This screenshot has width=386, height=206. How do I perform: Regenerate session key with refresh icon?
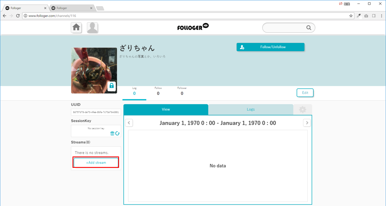[x=117, y=133]
